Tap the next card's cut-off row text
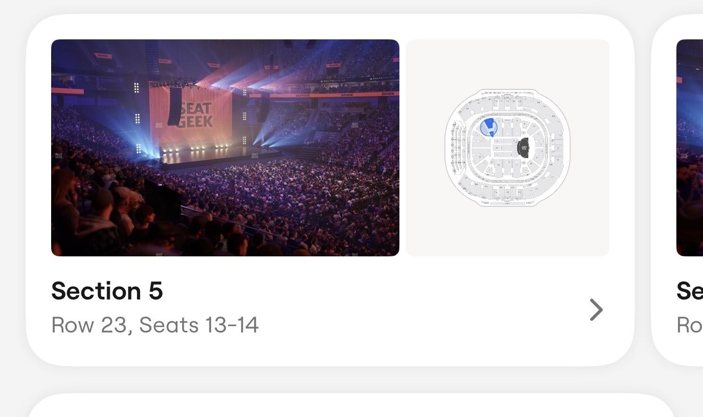The width and height of the screenshot is (703, 417). pyautogui.click(x=690, y=325)
